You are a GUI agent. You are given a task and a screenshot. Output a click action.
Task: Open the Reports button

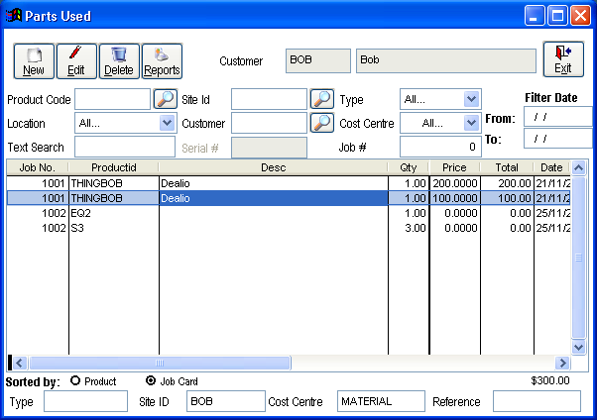[x=162, y=60]
